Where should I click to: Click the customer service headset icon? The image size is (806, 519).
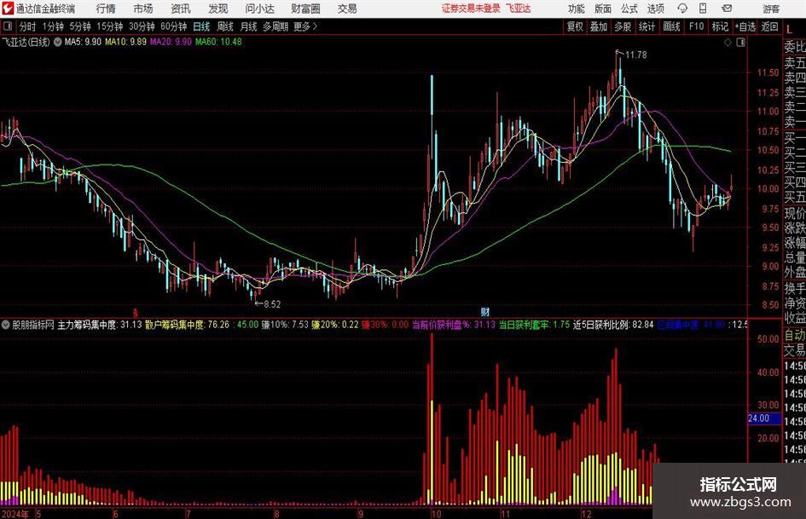pos(682,9)
